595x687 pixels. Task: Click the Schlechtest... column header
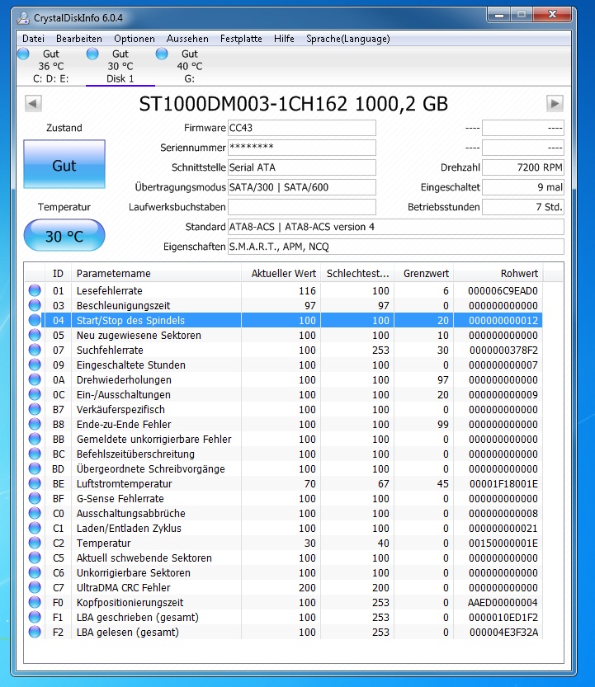pos(357,274)
